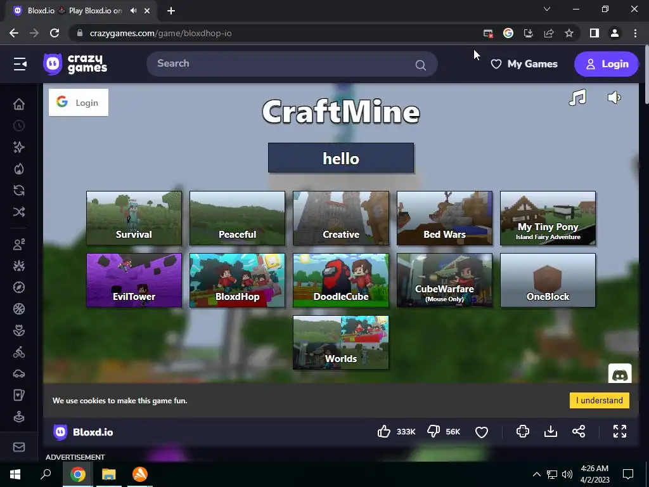Select the Creative game mode
649x487 pixels.
click(341, 218)
